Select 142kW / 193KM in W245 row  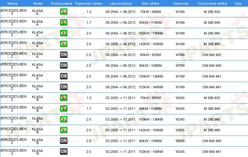[151, 130]
